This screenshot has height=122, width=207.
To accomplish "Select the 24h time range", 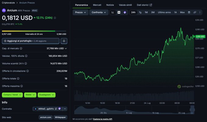I will [133, 12].
